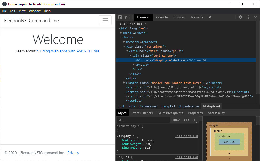The width and height of the screenshot is (260, 161).
Task: Click the three-dot actions on selected h1 row
Action: (118, 60)
